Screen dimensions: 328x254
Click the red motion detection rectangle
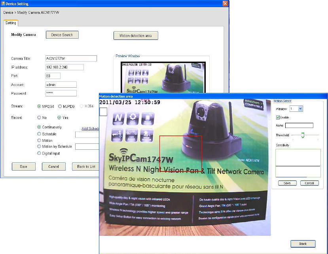tap(180, 154)
